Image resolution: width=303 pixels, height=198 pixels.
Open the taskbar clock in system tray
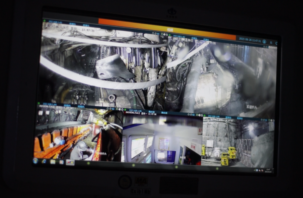click(268, 171)
